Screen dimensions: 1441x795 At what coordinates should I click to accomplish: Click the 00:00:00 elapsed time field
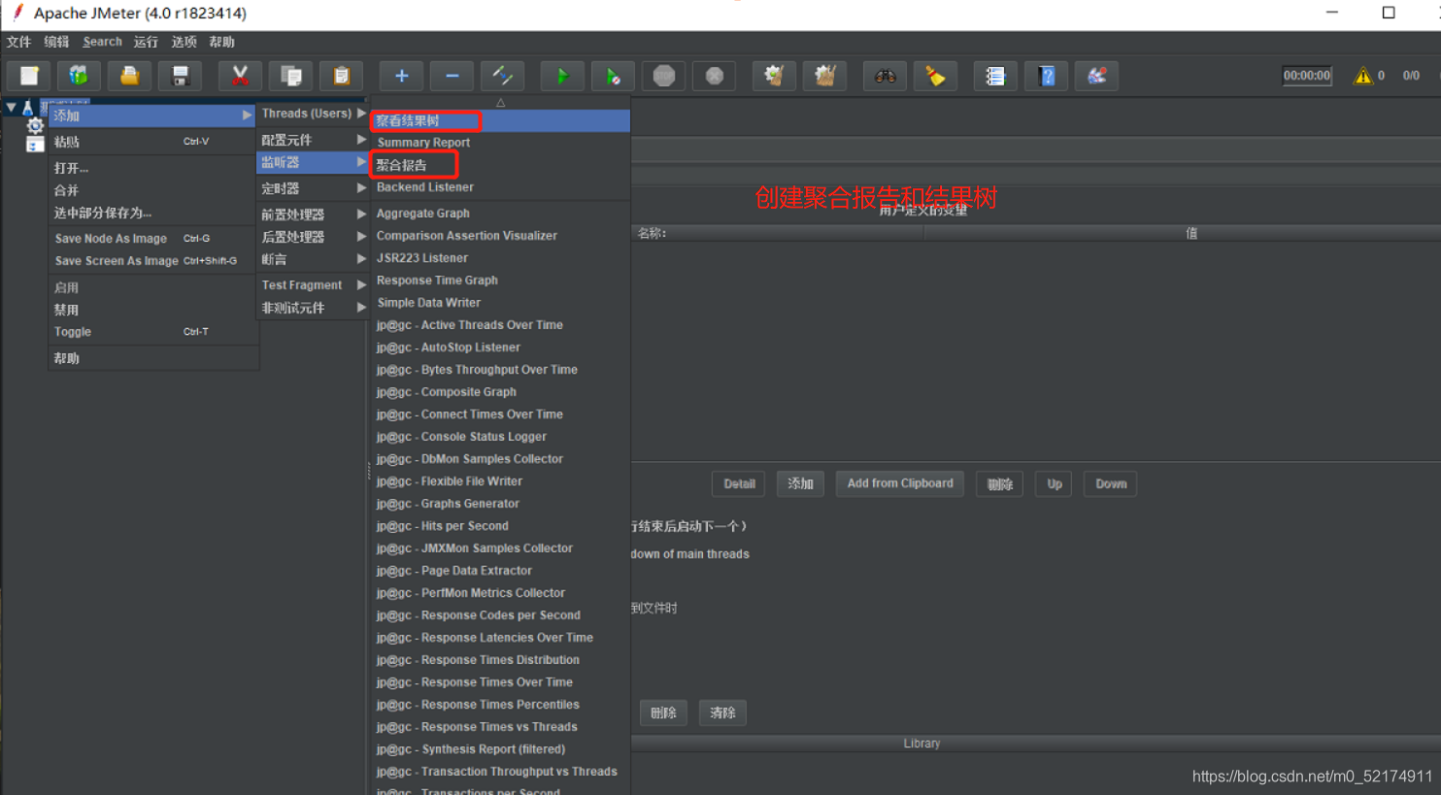(1307, 76)
